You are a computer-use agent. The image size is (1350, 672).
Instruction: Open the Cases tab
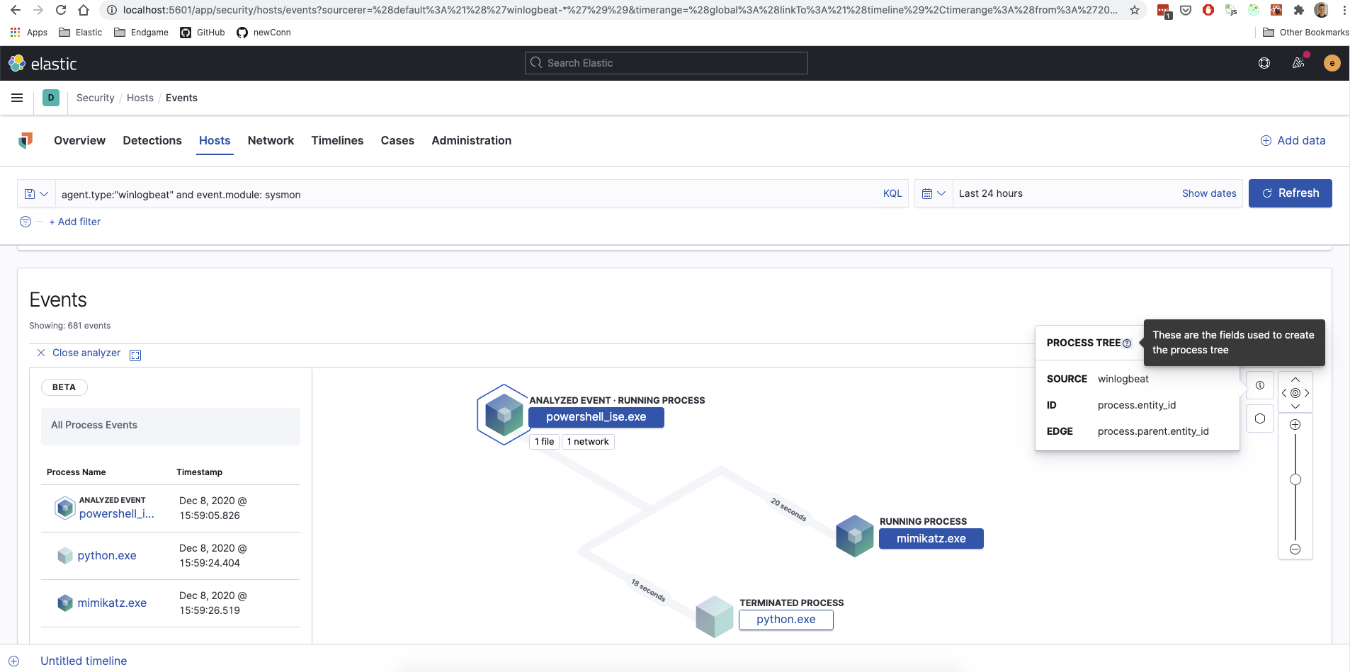397,140
